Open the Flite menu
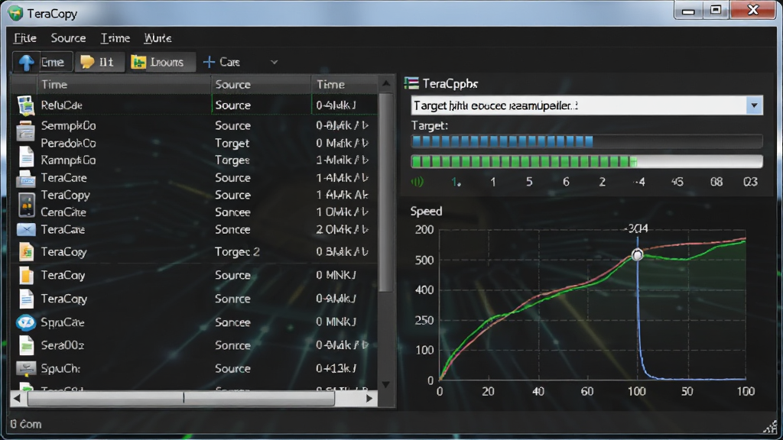 [x=25, y=38]
